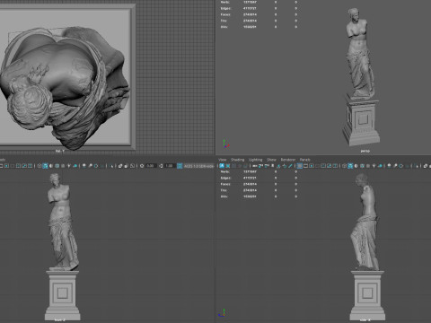Image resolution: width=431 pixels, height=323 pixels.
Task: Click Use Default Material in side panel
Action: [x=356, y=166]
